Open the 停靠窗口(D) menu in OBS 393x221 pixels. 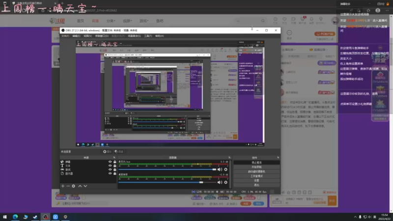coord(102,36)
